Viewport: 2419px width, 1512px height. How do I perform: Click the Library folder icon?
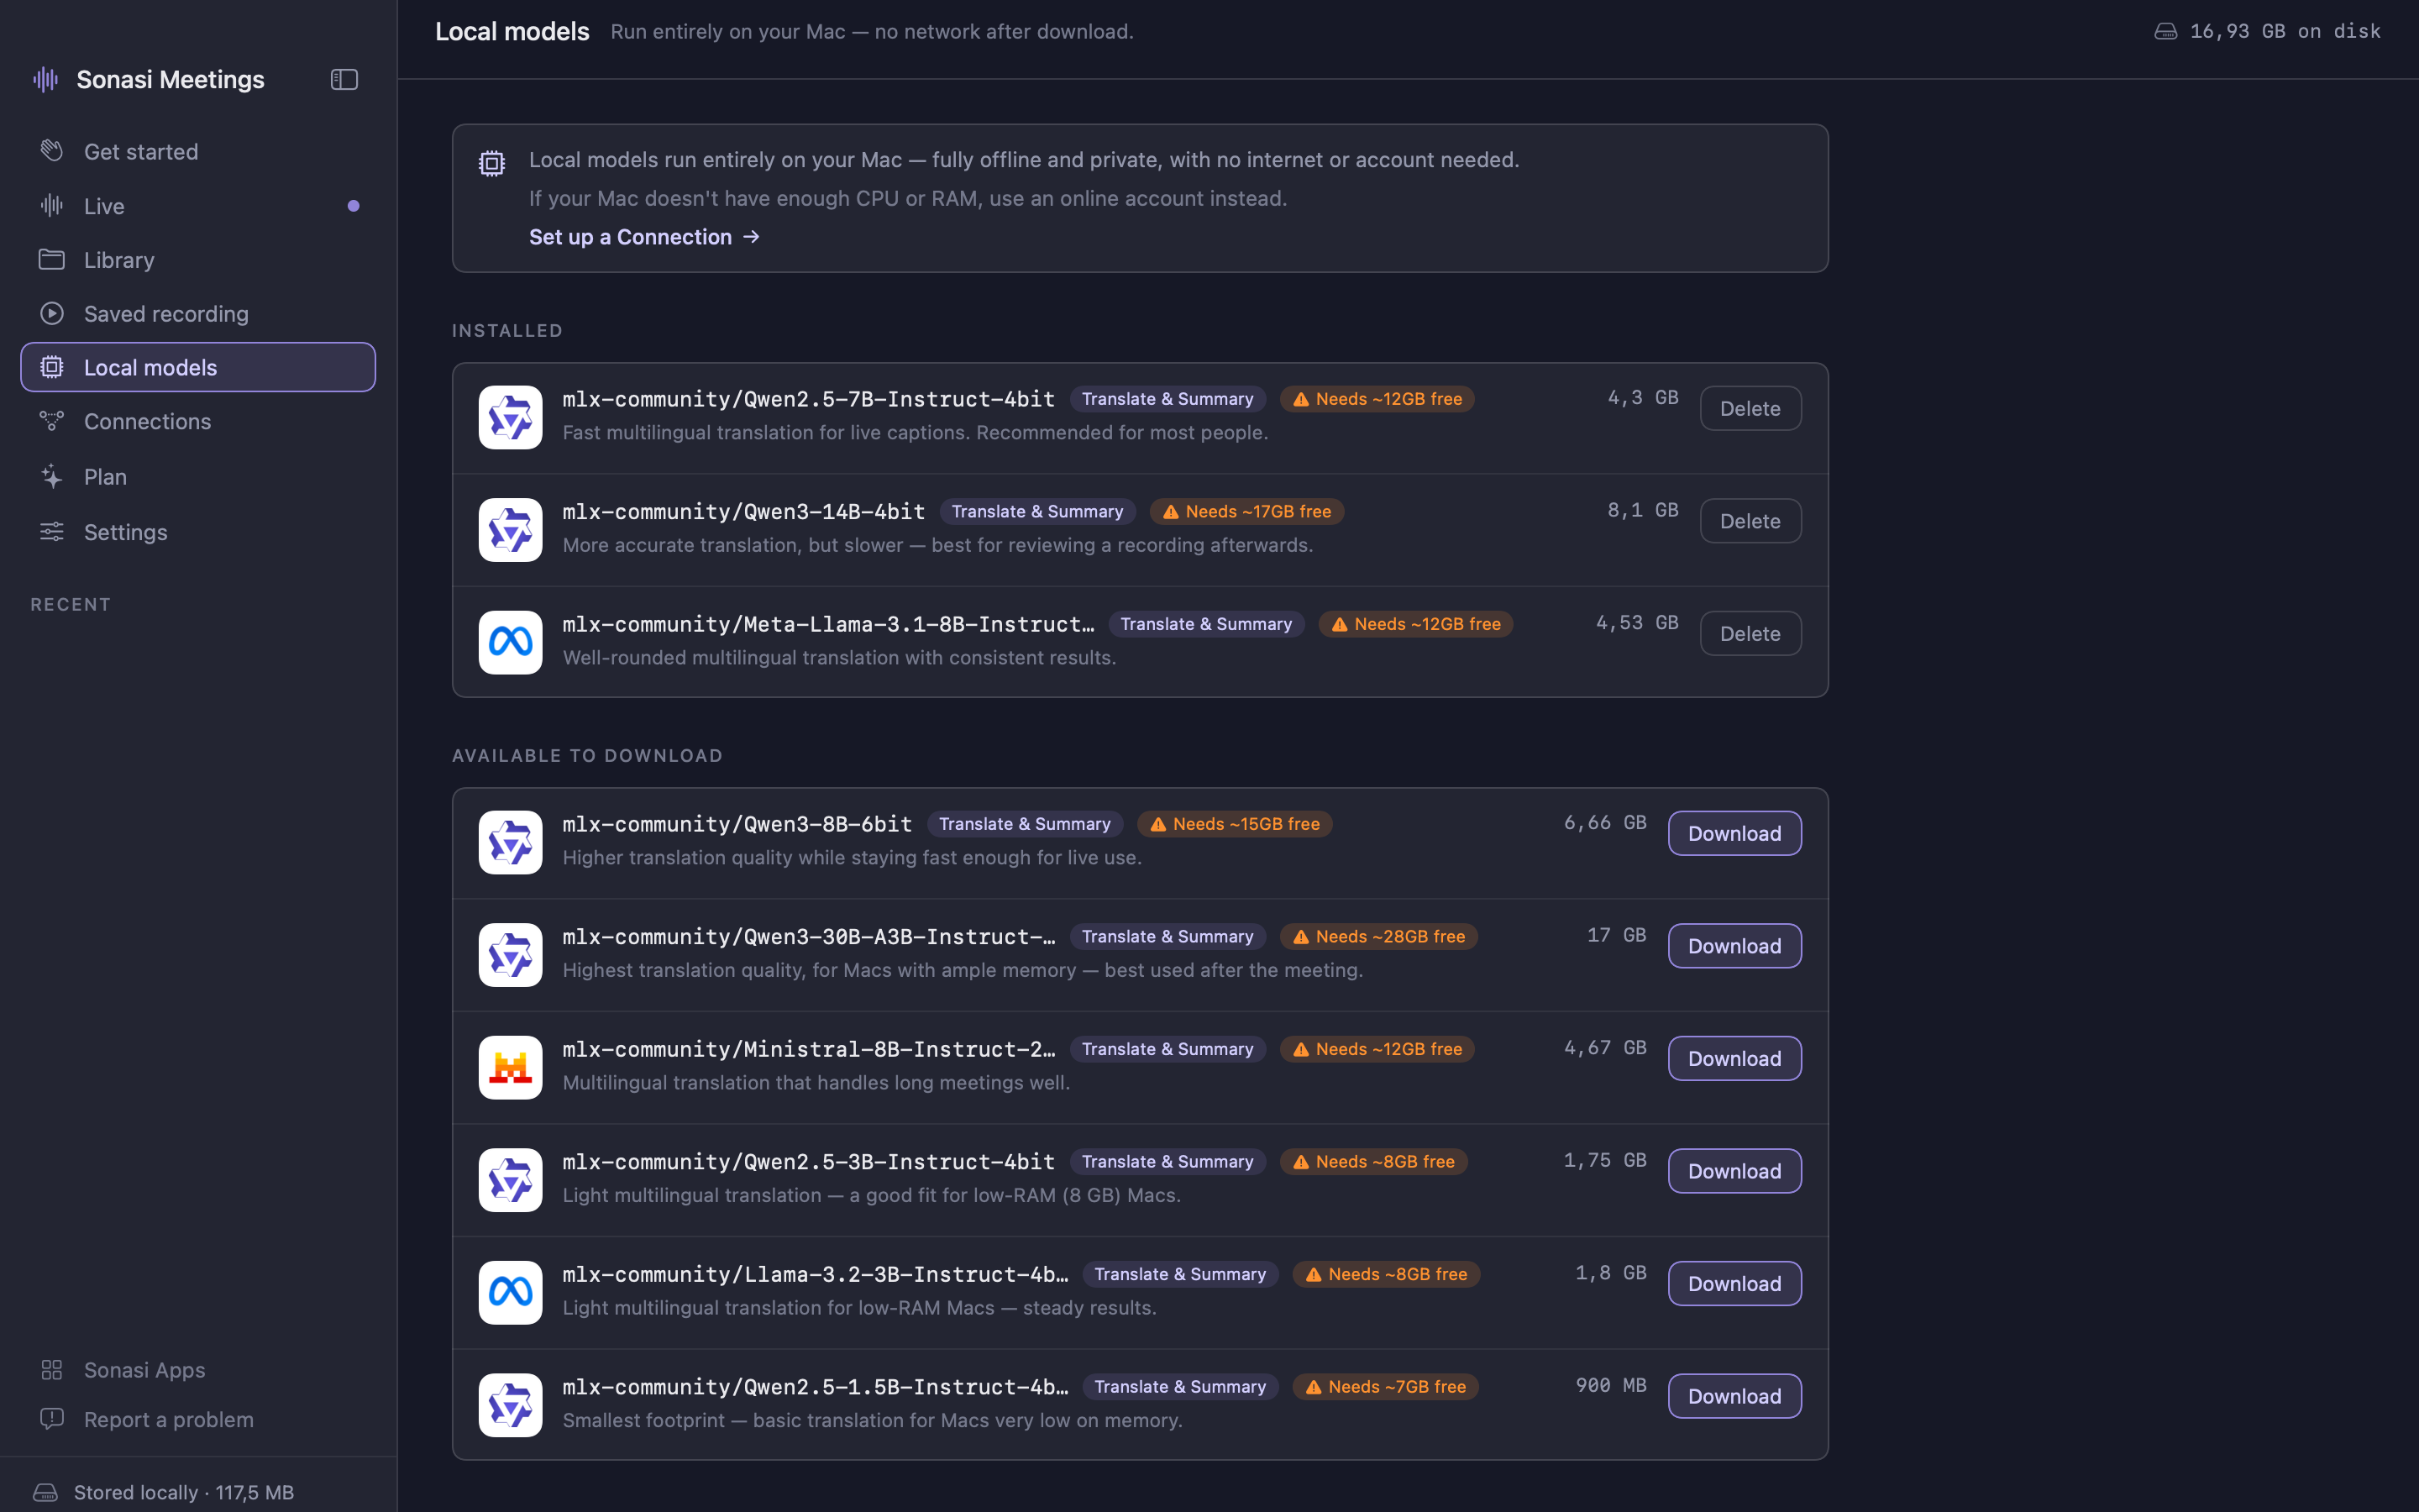click(52, 260)
